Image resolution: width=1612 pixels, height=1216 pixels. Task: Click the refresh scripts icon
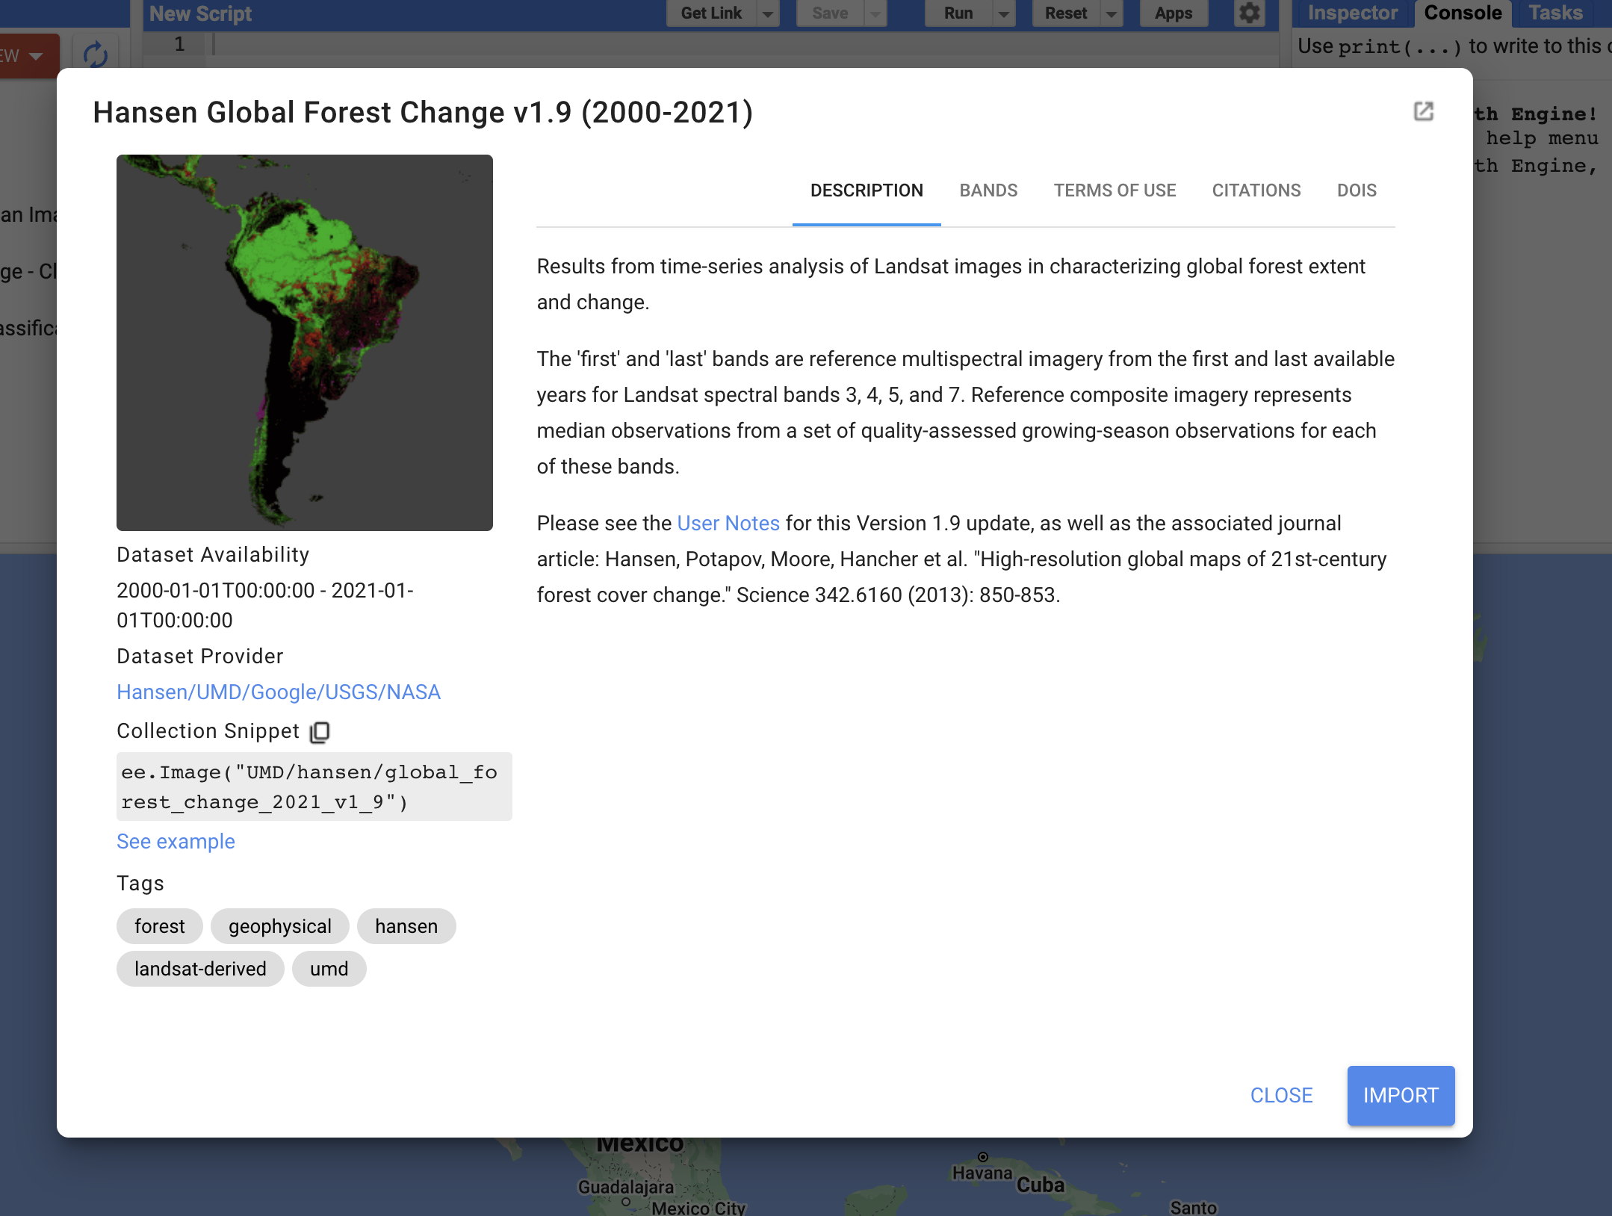(x=95, y=55)
